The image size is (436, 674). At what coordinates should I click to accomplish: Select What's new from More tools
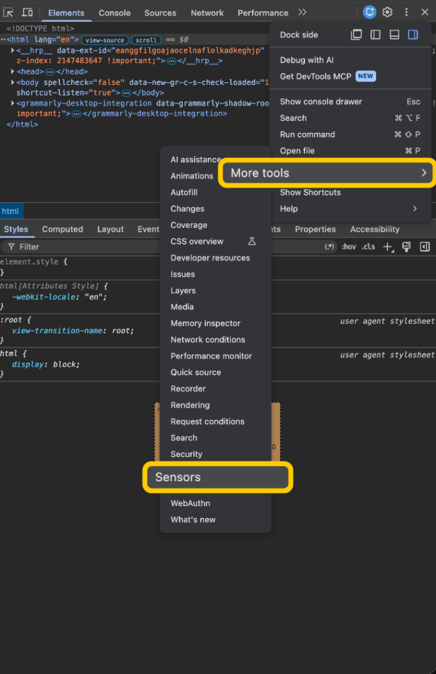coord(215,520)
